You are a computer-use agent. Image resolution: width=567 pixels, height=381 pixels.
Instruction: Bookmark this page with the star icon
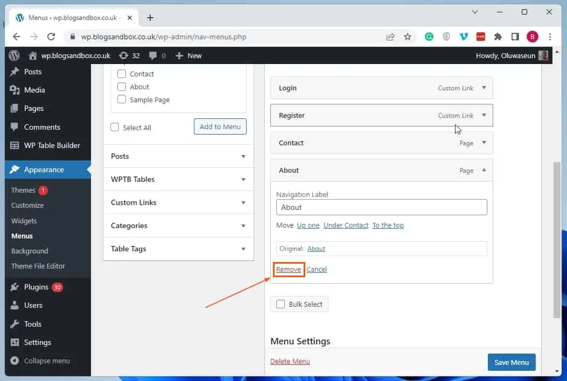tap(408, 37)
